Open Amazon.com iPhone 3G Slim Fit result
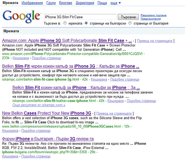This screenshot has width=185, height=159. tap(67, 41)
